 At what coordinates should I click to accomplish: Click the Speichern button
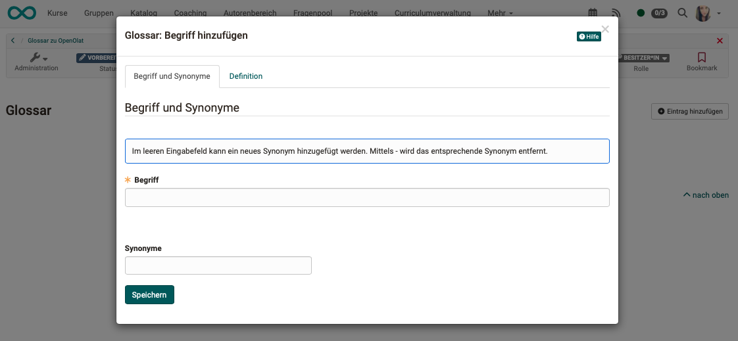pyautogui.click(x=149, y=295)
